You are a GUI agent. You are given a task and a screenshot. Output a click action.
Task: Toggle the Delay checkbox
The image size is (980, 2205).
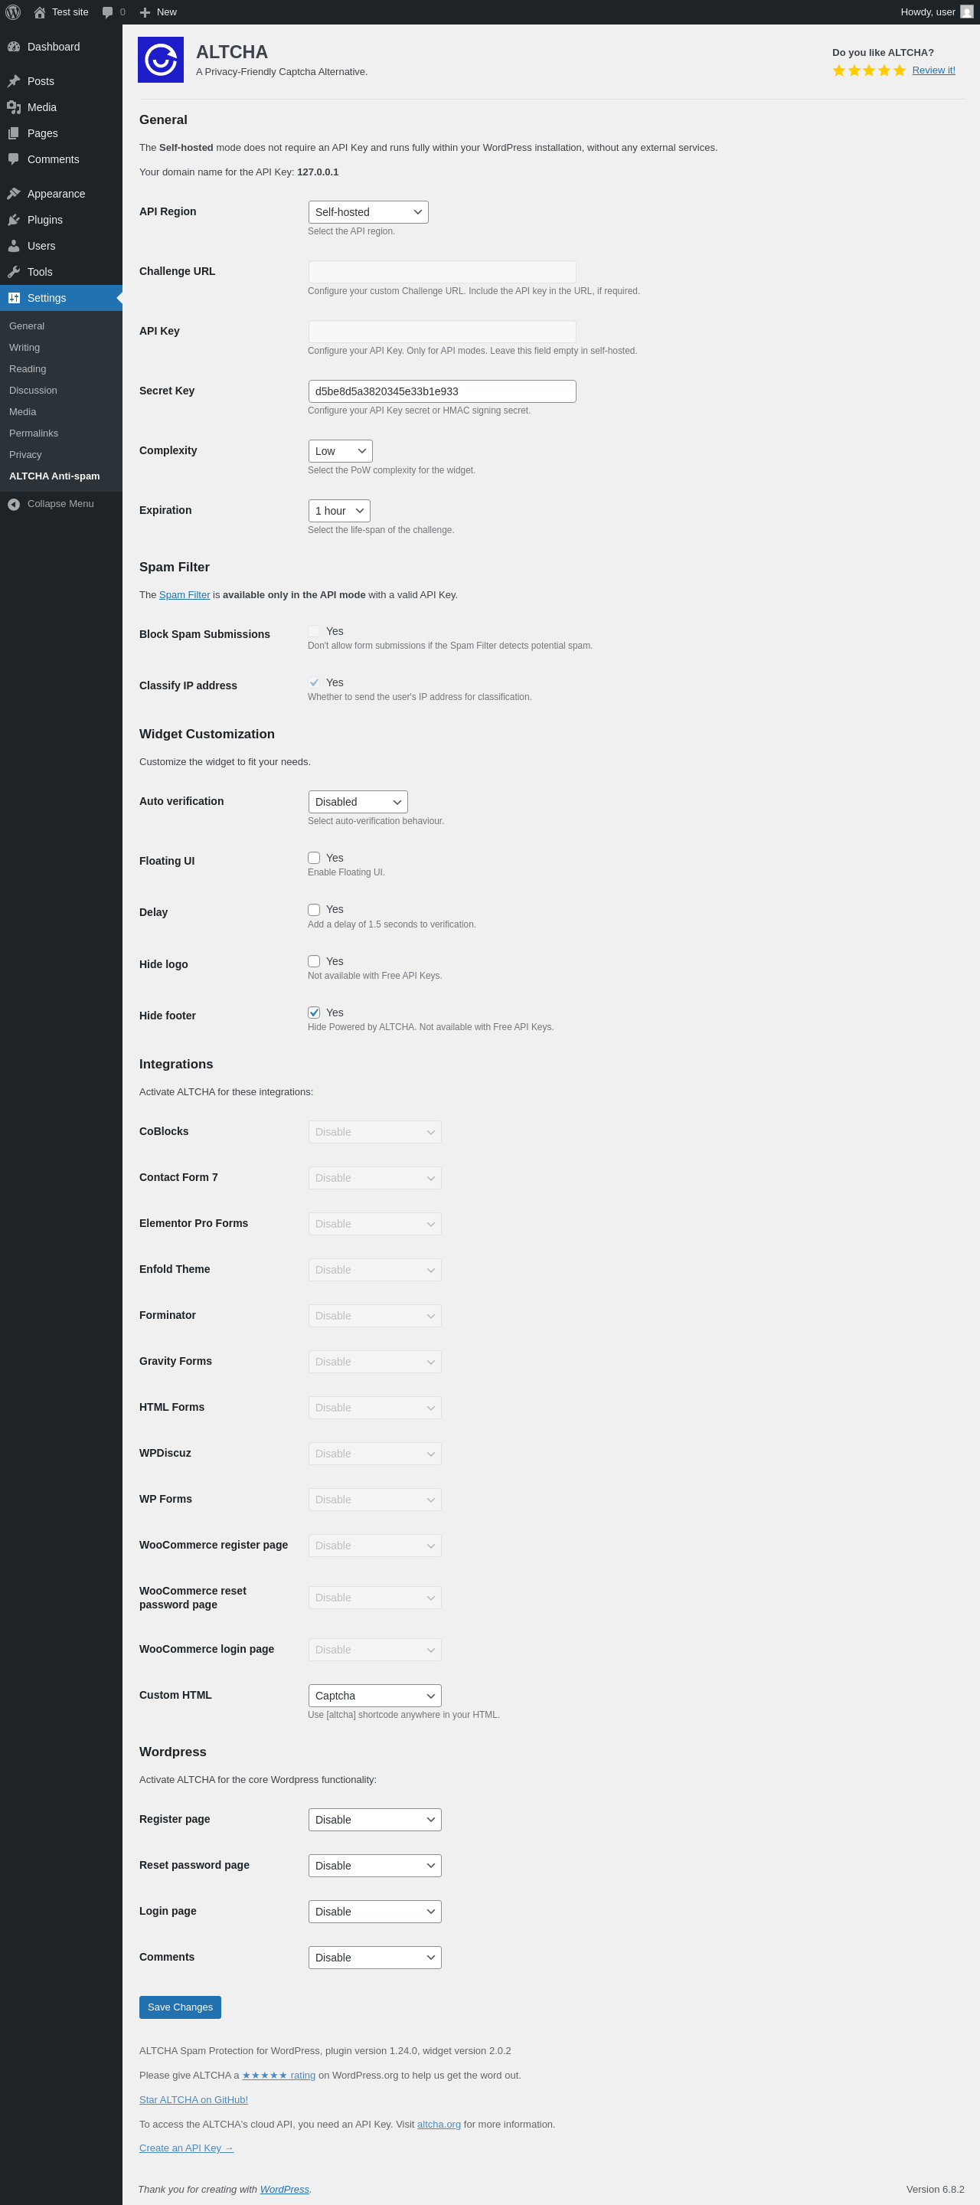314,910
